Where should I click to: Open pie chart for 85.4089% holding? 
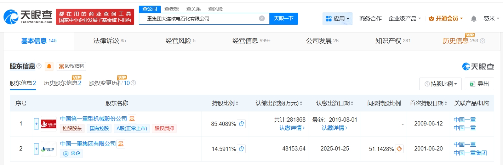coord(241,124)
